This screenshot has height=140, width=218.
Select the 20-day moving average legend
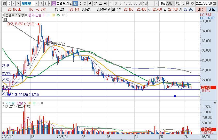click(53, 15)
